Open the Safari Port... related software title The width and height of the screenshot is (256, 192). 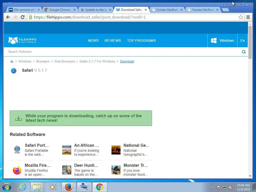pos(37,145)
